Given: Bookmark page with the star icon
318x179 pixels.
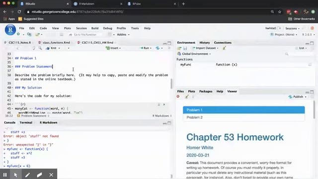Looking at the screenshot, I should coord(280,12).
